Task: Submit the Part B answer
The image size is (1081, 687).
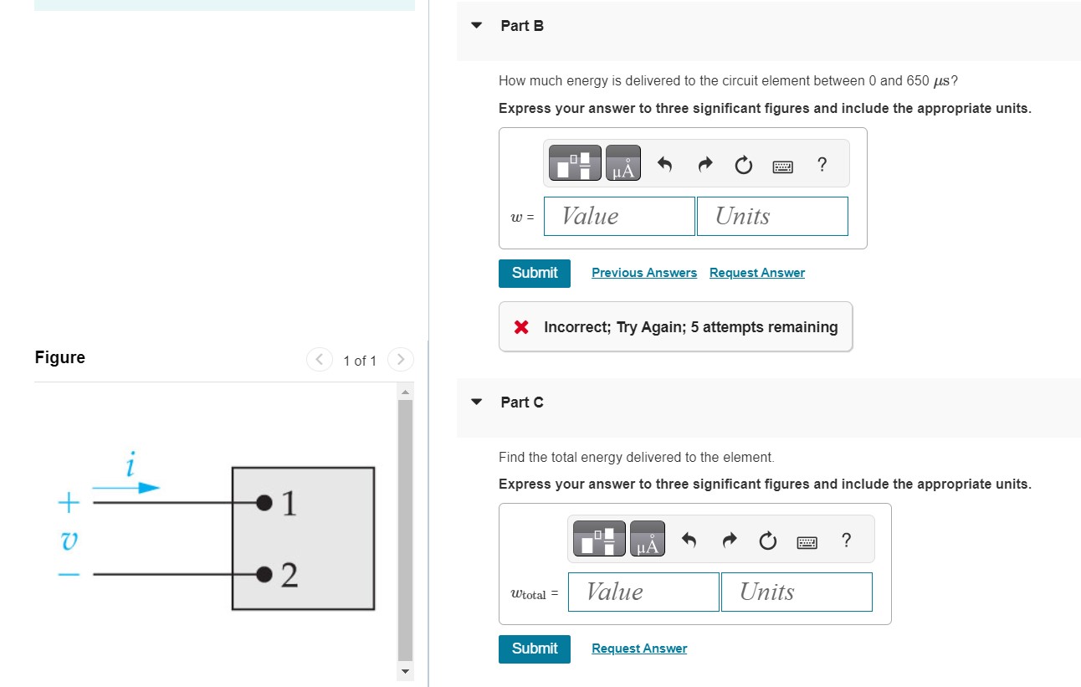Action: tap(534, 273)
